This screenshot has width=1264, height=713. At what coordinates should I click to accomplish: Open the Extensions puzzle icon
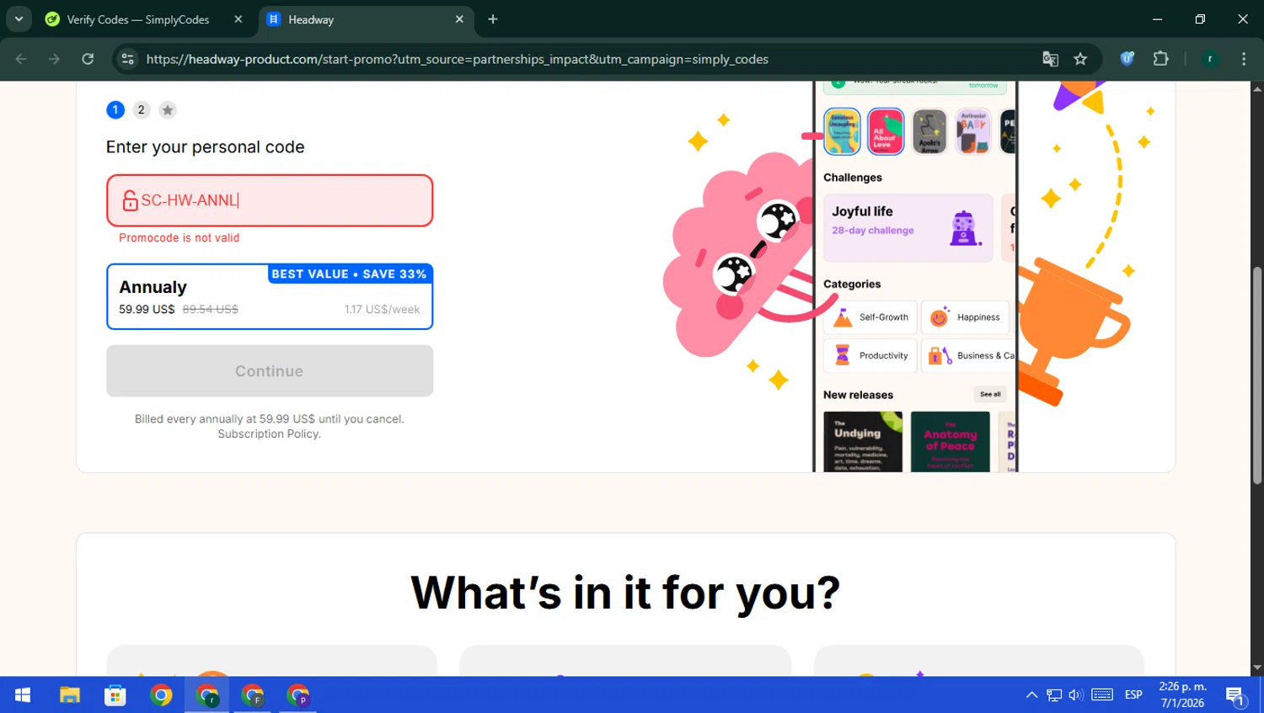pyautogui.click(x=1160, y=59)
